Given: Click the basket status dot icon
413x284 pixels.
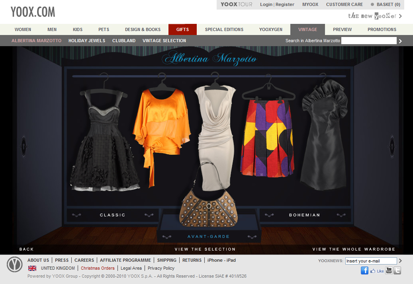Looking at the screenshot, I should coord(372,4).
